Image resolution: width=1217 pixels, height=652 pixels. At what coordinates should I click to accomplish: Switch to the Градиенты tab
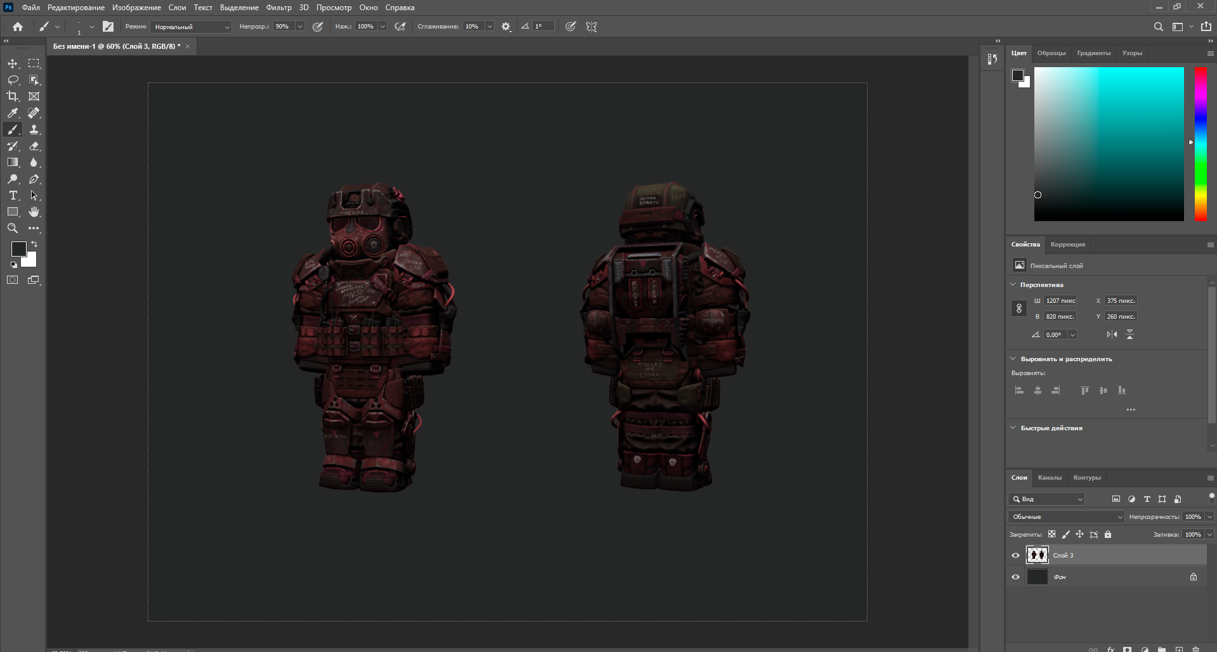click(x=1094, y=53)
